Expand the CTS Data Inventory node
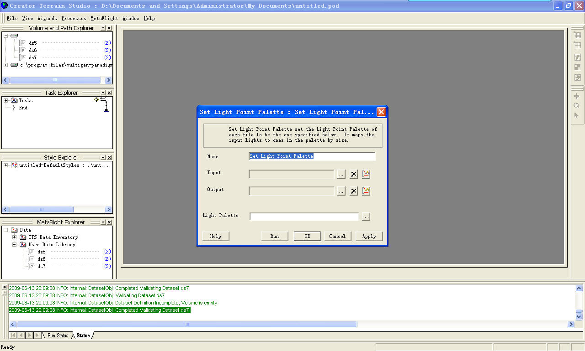The image size is (585, 351). point(14,237)
